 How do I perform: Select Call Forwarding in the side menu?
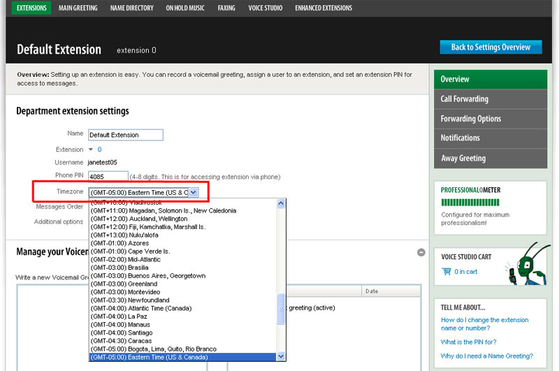(491, 99)
